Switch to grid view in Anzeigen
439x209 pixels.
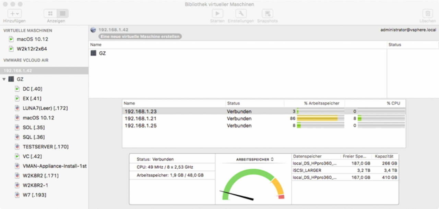tap(50, 14)
